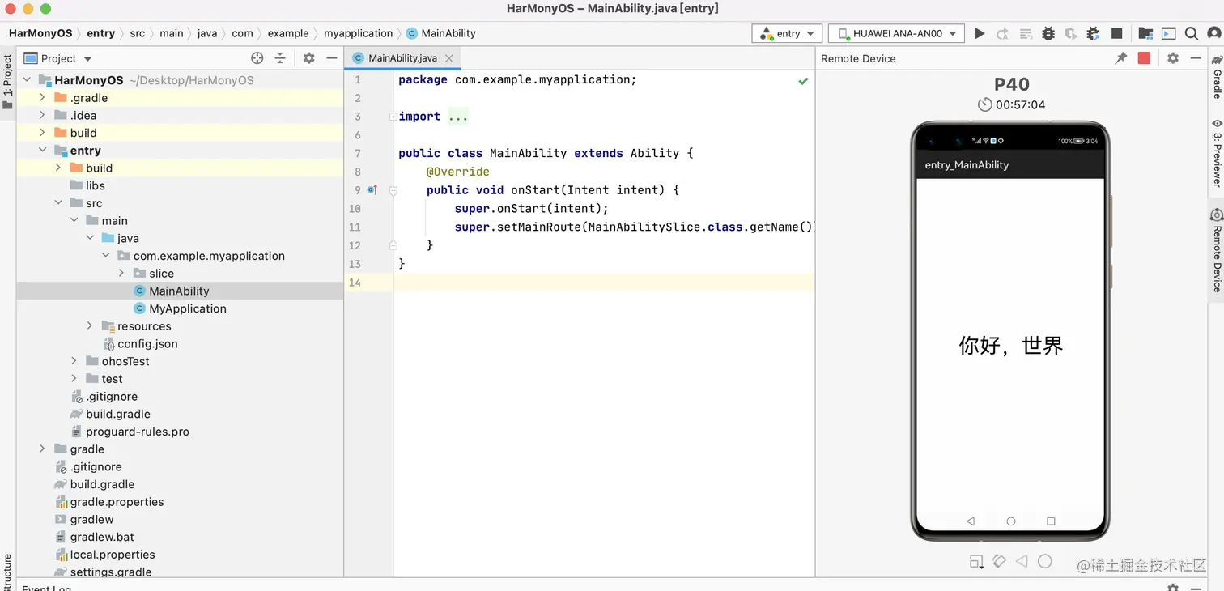
Task: Open the HUAWEI ANA-AN00 device dropdown
Action: tap(896, 33)
